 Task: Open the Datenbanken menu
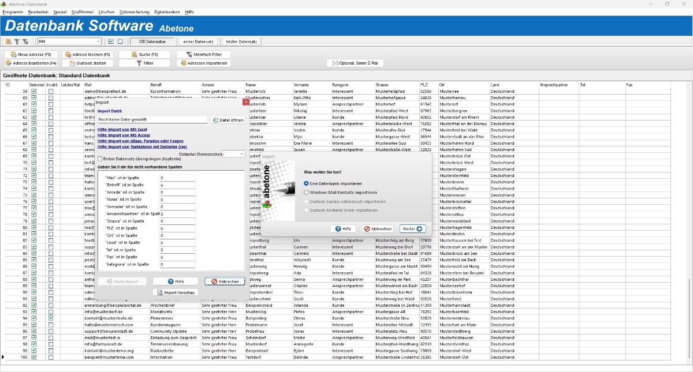pos(167,12)
